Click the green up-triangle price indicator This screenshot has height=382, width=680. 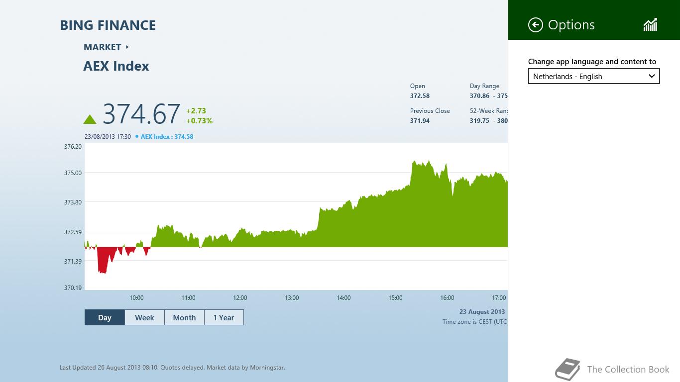tap(90, 119)
